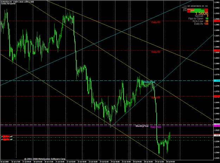Screen dimensions: 220x163
Task: Click the magenta daily pivot price tag on axis
Action: (217, 126)
